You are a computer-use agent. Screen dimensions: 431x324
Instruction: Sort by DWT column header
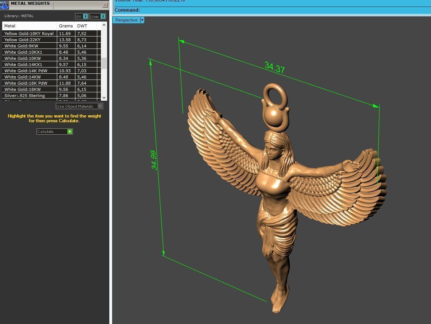[86, 26]
